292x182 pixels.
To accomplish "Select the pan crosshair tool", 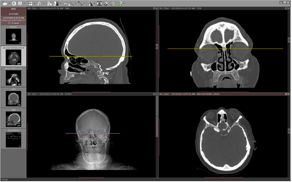I will [x=65, y=4].
